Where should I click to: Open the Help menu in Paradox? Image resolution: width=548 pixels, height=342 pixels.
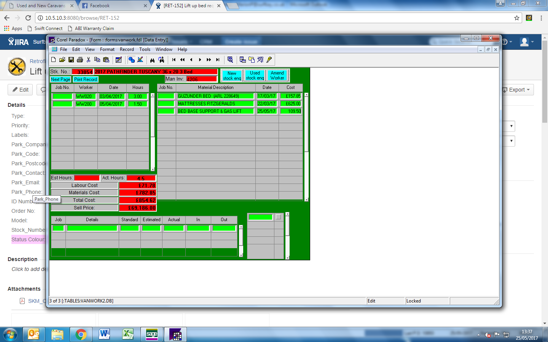pos(182,49)
